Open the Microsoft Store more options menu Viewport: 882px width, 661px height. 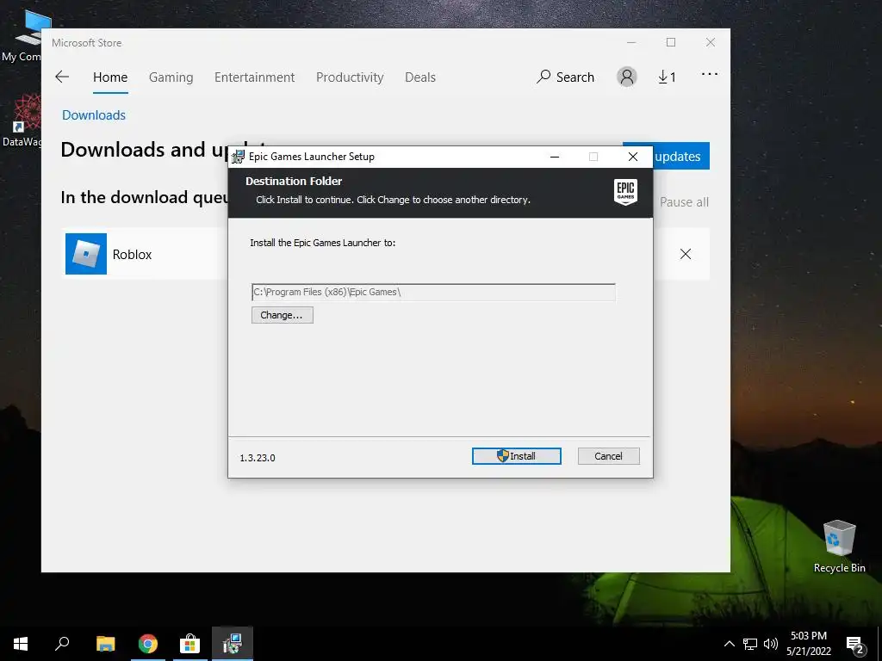tap(710, 74)
